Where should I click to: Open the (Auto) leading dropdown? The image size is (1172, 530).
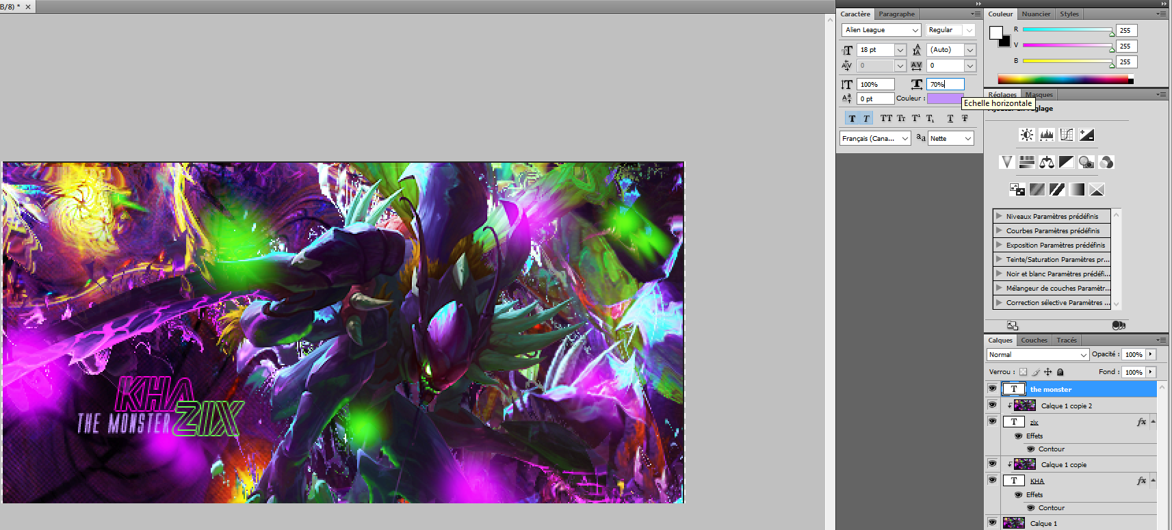pyautogui.click(x=969, y=50)
